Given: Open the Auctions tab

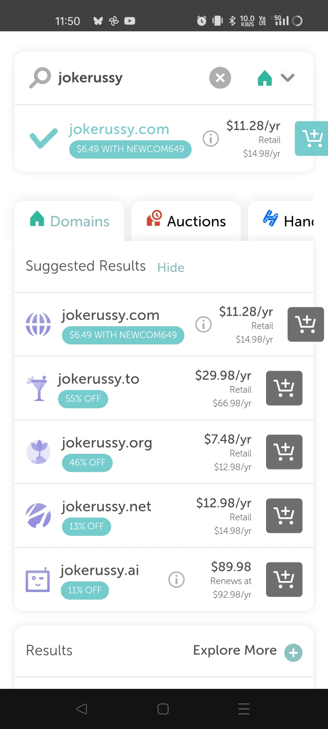Looking at the screenshot, I should (186, 221).
